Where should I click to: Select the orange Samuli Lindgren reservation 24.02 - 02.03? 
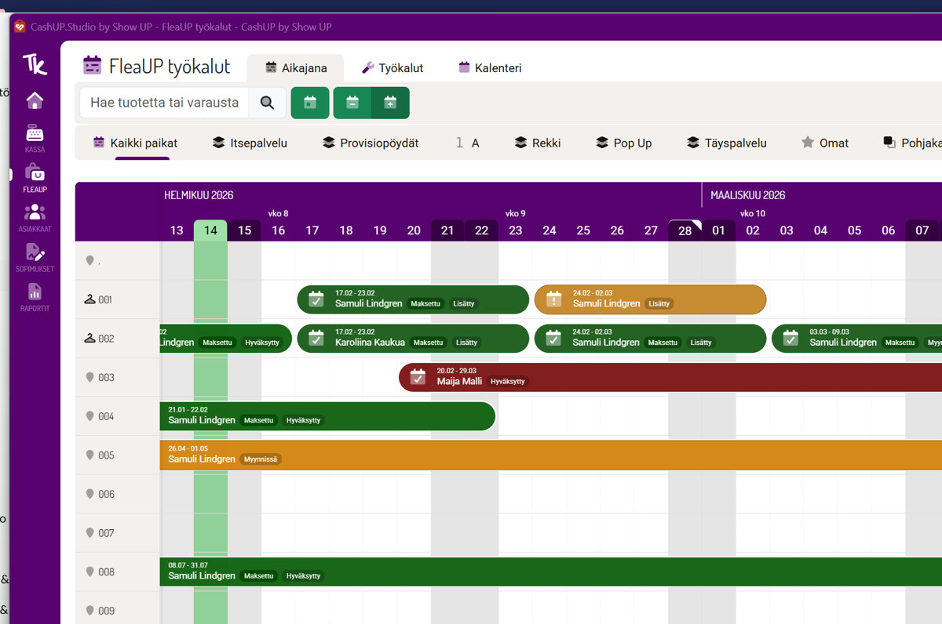pos(650,299)
